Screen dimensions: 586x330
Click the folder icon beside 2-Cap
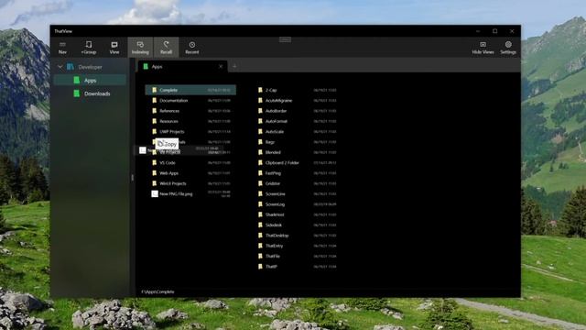pos(260,90)
